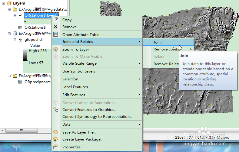Select the ORstations$ Events layer name
This screenshot has height=152, width=239.
(41, 15)
